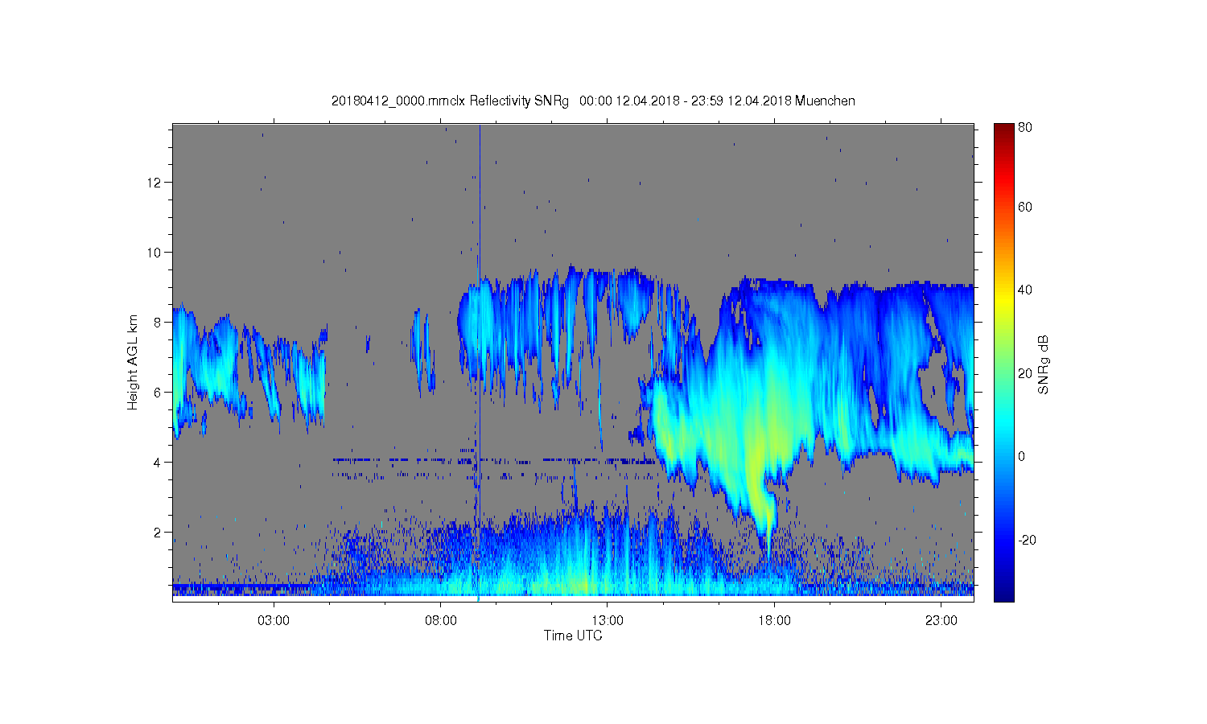Click the colorbar value label -20
The width and height of the screenshot is (1207, 724).
pos(1027,540)
